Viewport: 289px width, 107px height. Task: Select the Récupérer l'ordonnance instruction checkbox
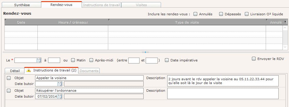tap(9, 91)
